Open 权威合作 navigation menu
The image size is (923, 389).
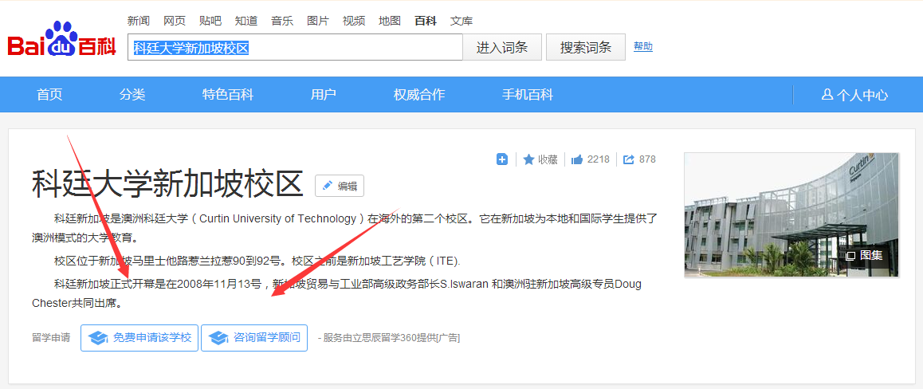pyautogui.click(x=420, y=95)
